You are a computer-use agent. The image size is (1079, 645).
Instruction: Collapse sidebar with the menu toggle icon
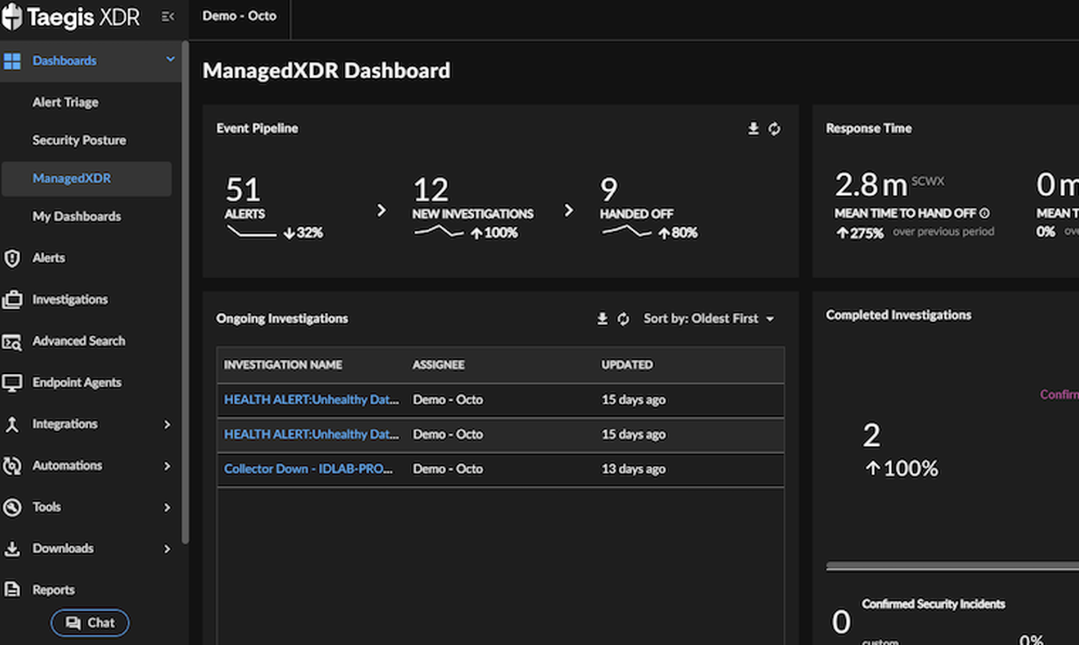(x=168, y=17)
